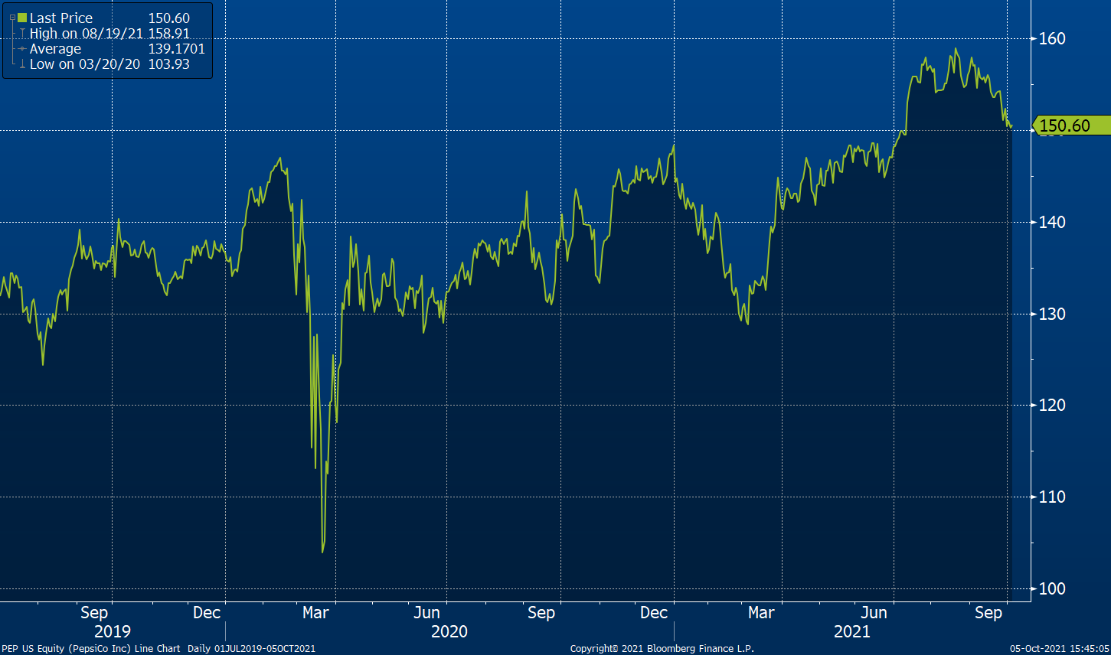Click the green 150.60 price tag on axis

1070,125
